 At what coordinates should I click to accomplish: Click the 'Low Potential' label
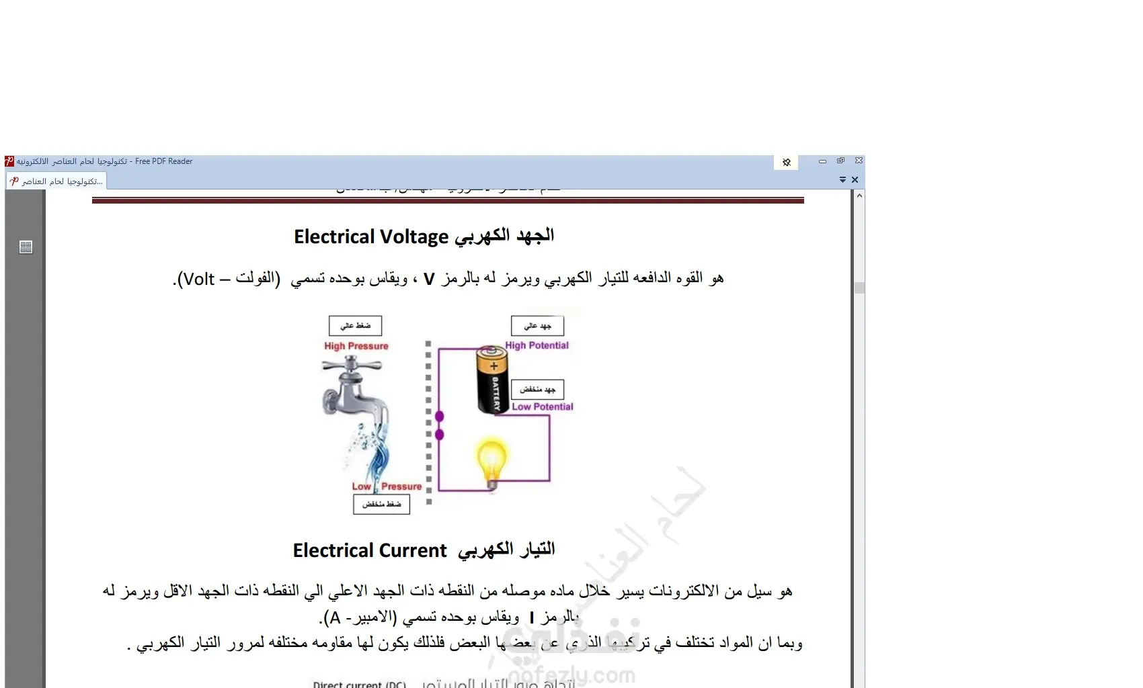coord(543,406)
